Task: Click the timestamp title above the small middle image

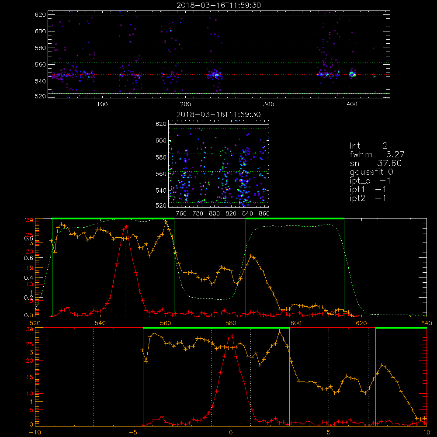Action: click(x=218, y=114)
